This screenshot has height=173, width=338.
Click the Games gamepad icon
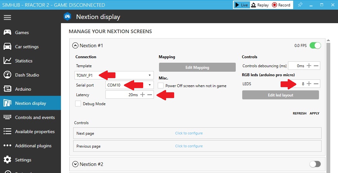point(7,32)
